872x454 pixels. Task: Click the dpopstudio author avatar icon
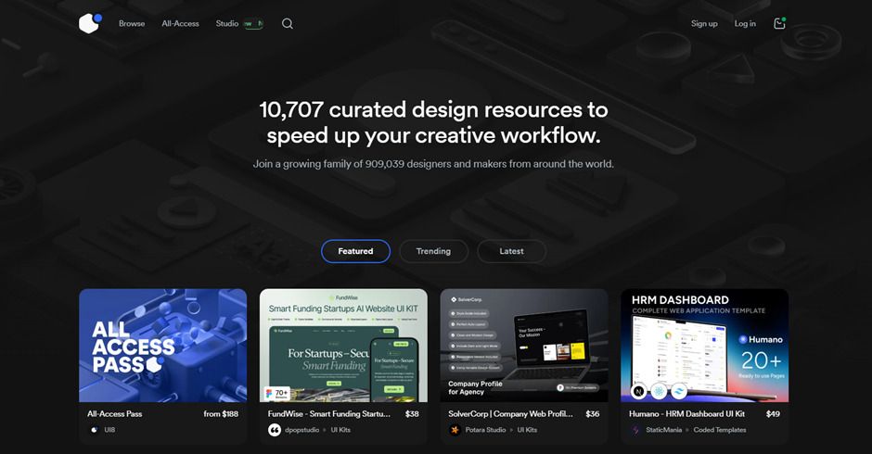[x=275, y=430]
